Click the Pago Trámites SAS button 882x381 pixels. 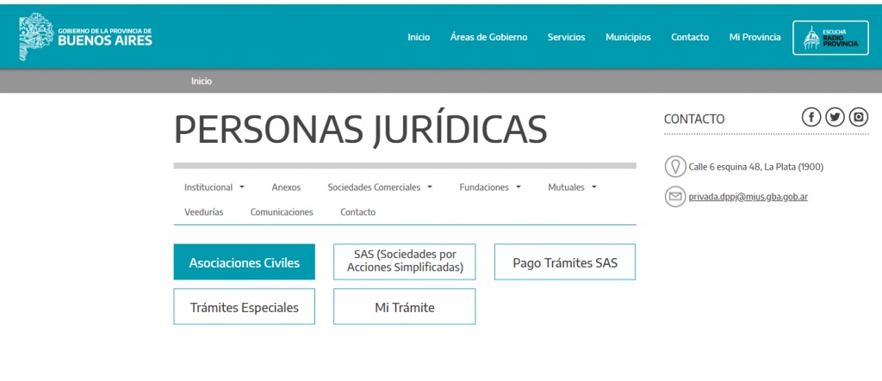tap(565, 261)
